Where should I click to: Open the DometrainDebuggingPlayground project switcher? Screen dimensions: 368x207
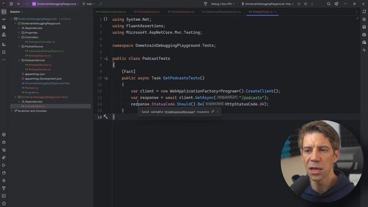55,4
